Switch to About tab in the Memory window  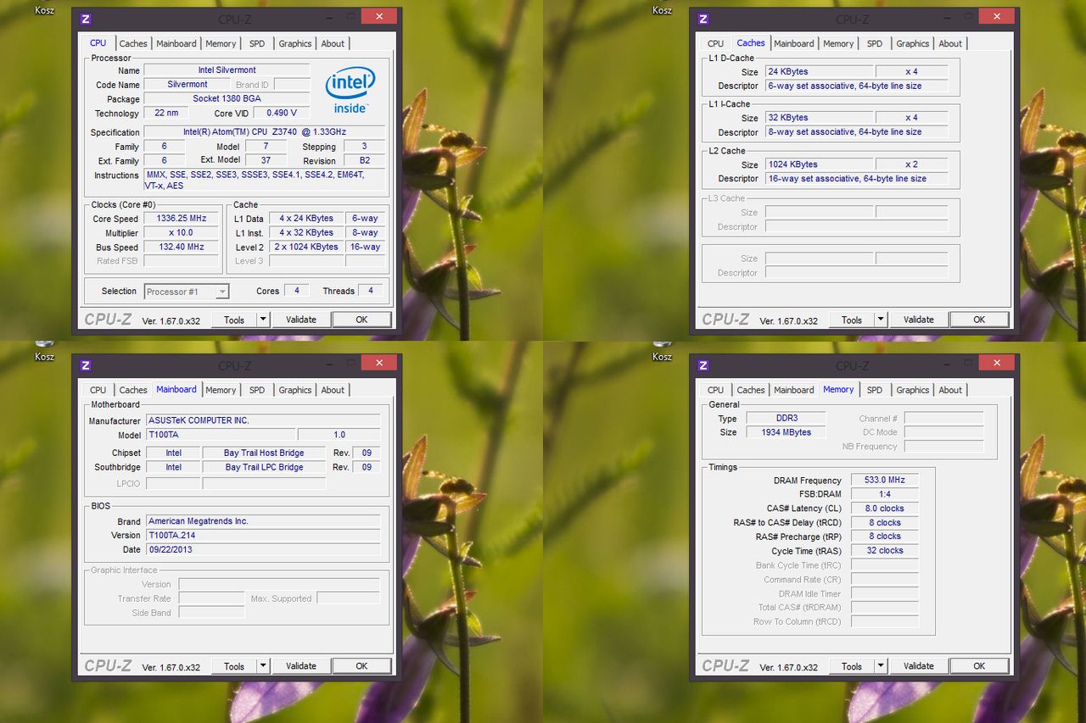[950, 391]
